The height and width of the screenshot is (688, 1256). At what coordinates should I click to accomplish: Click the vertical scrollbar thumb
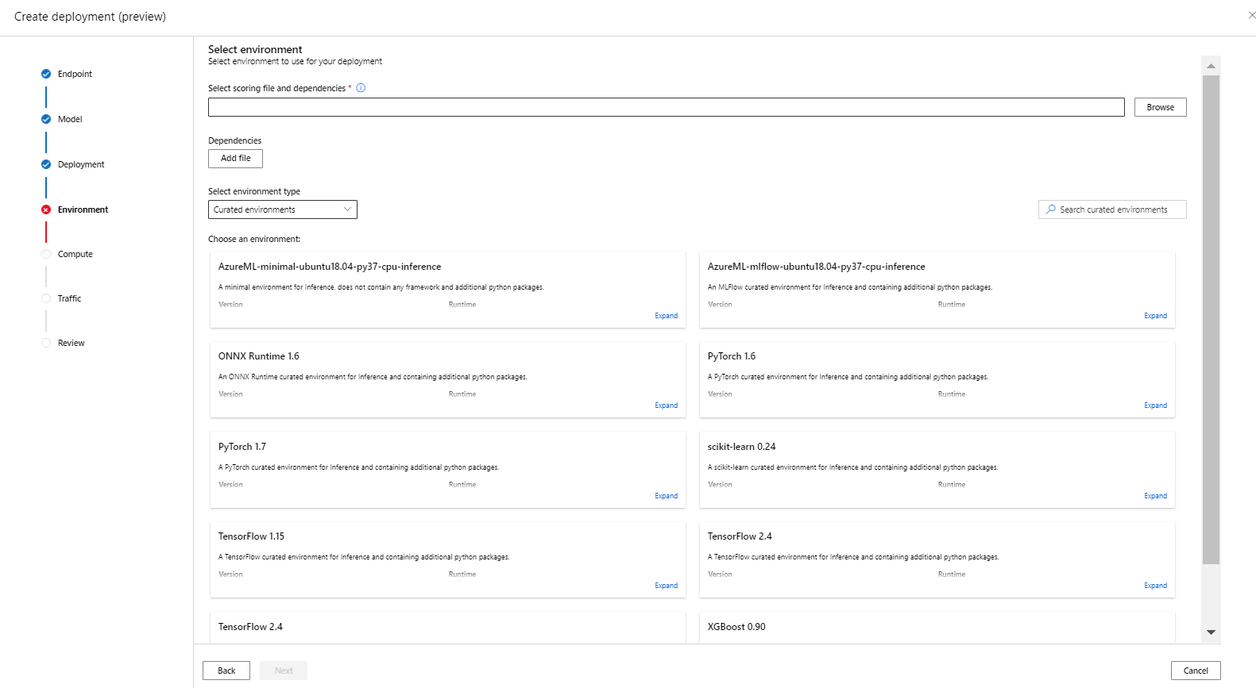[1211, 320]
